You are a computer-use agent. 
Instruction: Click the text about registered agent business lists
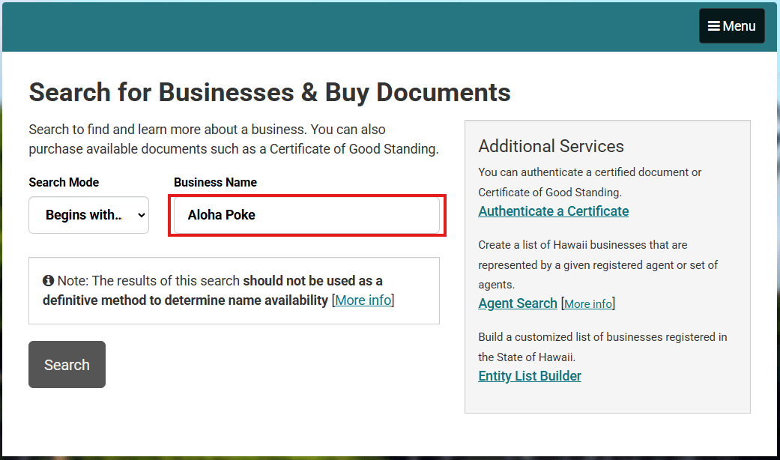(597, 264)
